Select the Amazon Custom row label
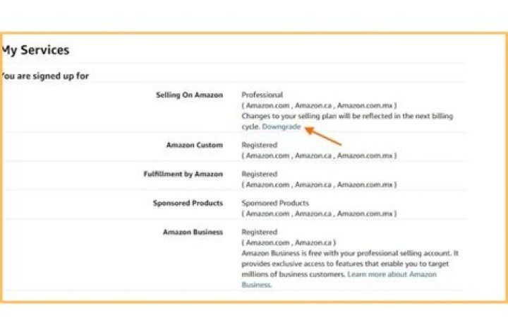 [x=194, y=145]
